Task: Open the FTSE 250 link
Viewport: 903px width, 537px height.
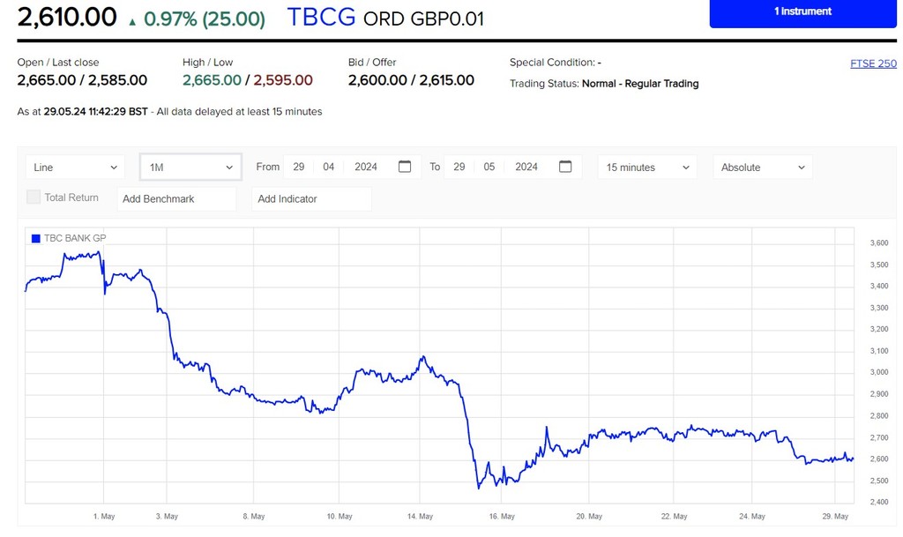Action: (x=873, y=63)
